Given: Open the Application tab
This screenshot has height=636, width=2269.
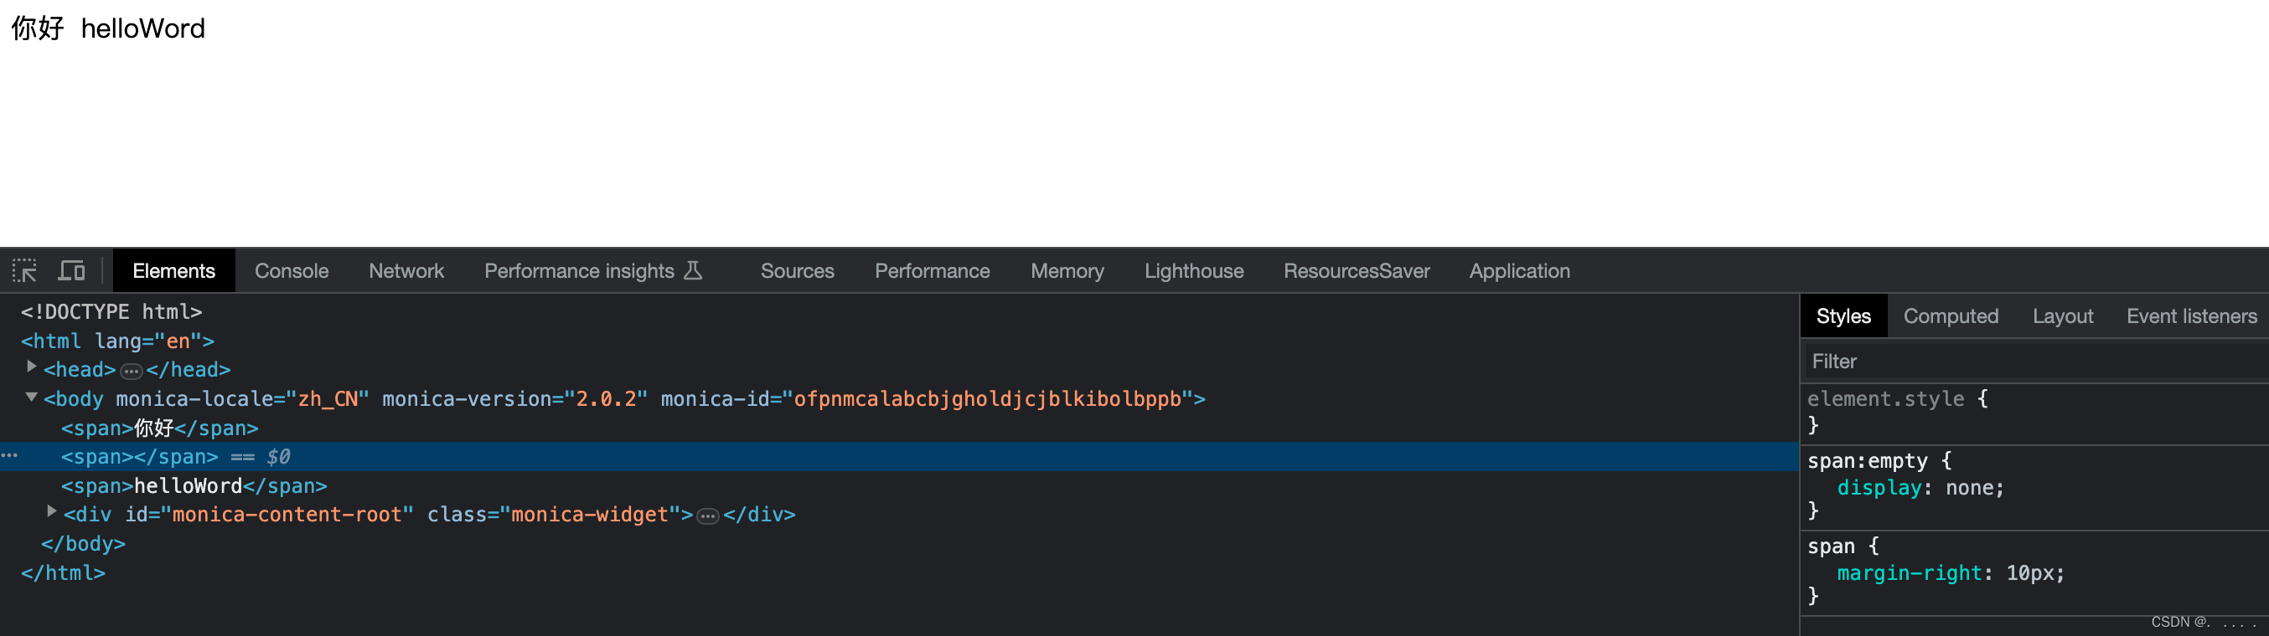Looking at the screenshot, I should [1519, 271].
